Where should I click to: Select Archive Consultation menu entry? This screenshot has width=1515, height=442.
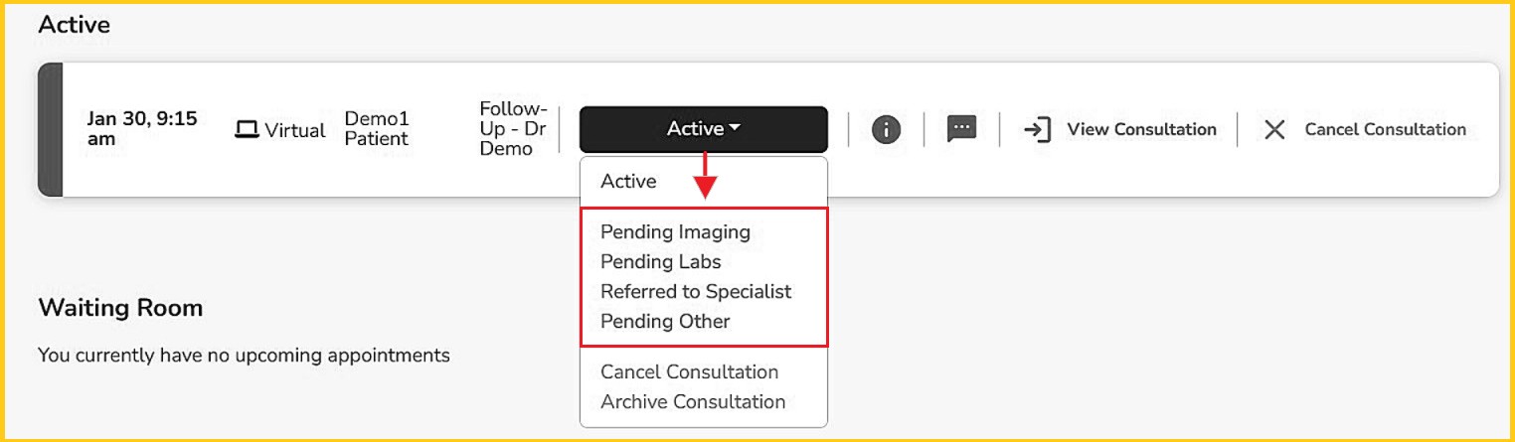coord(693,401)
